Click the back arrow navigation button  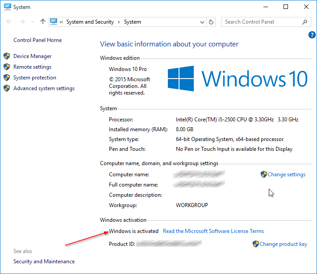pos(9,21)
